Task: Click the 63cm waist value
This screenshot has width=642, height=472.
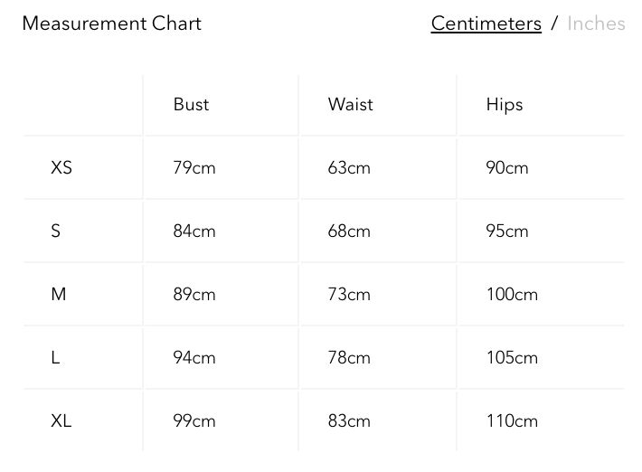Action: coord(349,168)
